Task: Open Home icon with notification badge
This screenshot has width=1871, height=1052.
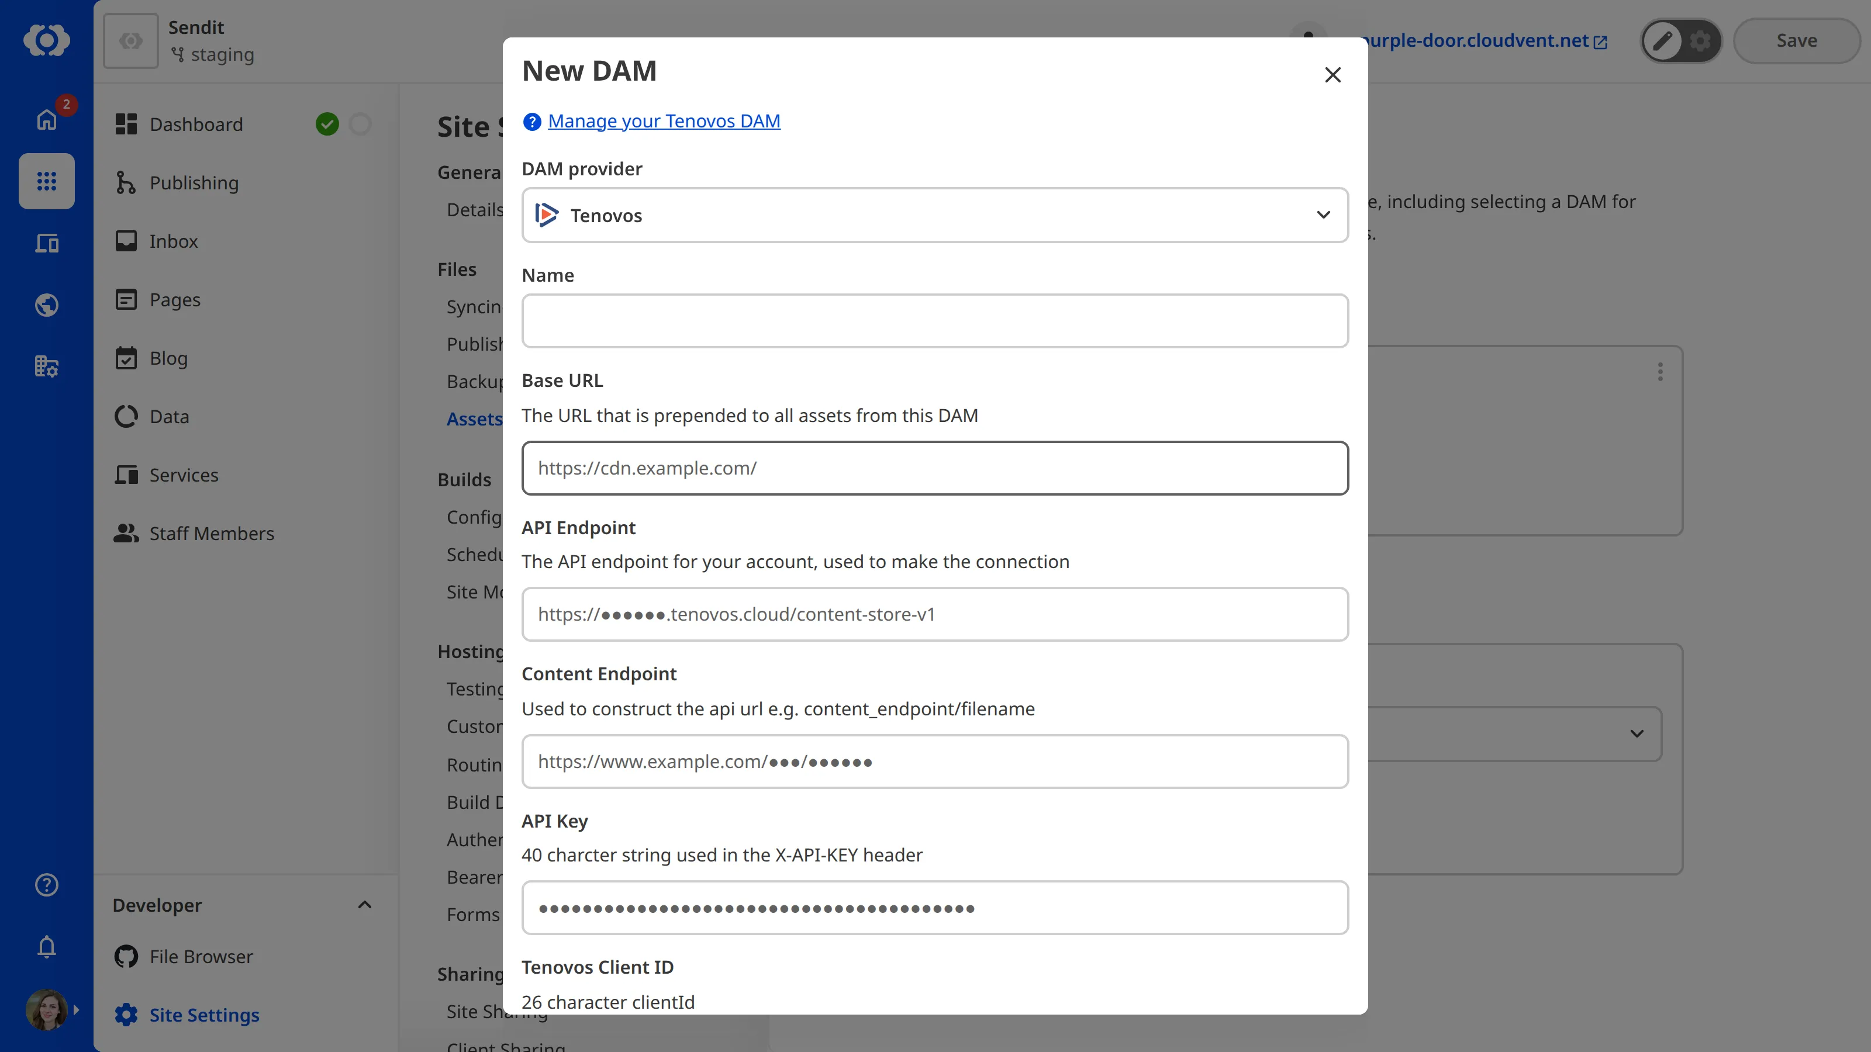Action: point(47,119)
